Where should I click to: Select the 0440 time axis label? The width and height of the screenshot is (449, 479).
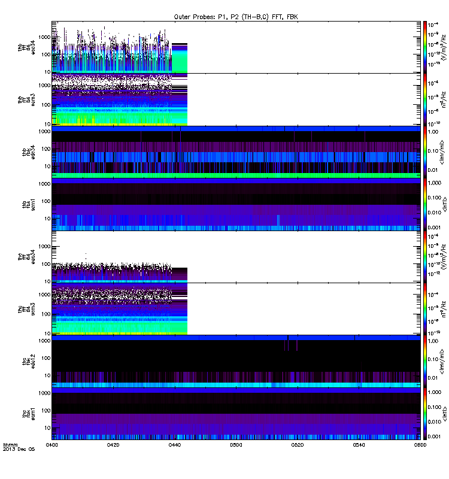tap(175, 445)
